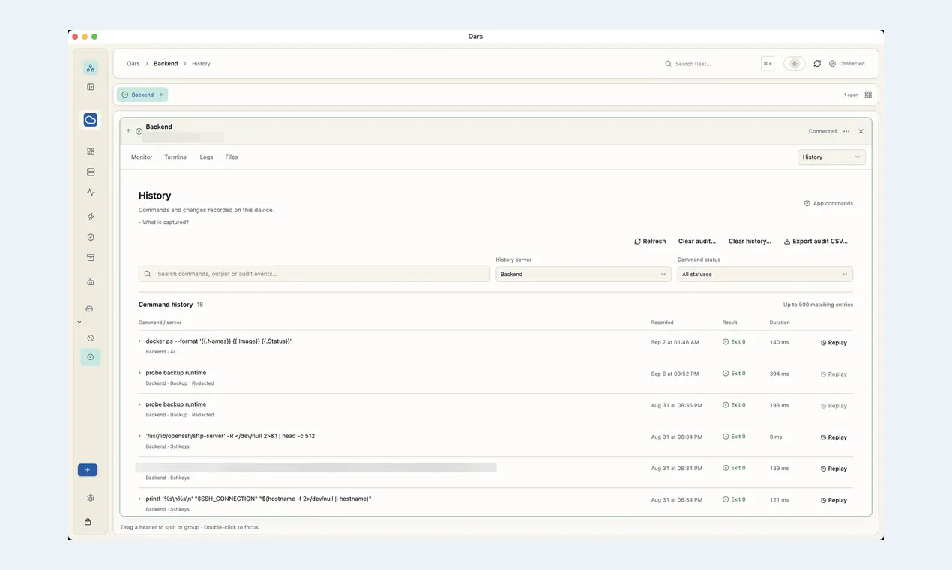Click 'Backend · Ai' label under docker ps

pos(160,352)
